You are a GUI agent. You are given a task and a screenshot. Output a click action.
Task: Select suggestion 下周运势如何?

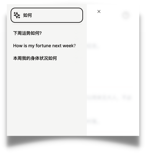(27, 33)
